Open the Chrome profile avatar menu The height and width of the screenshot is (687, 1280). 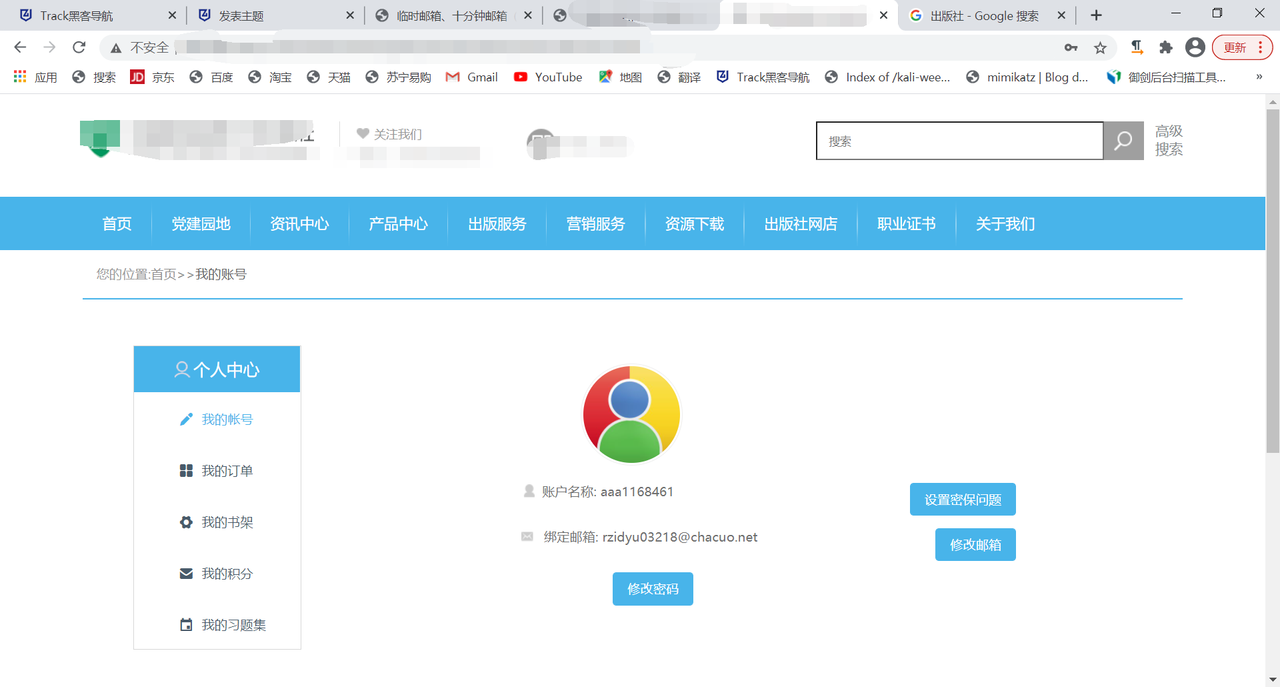[1195, 47]
